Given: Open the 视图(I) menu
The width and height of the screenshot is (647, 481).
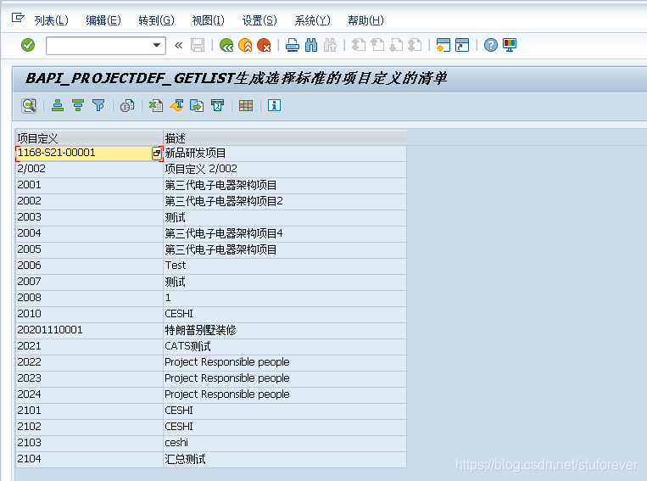Looking at the screenshot, I should pyautogui.click(x=208, y=20).
